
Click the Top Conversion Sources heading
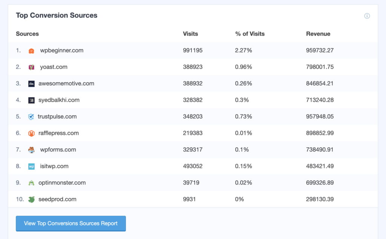click(x=57, y=15)
